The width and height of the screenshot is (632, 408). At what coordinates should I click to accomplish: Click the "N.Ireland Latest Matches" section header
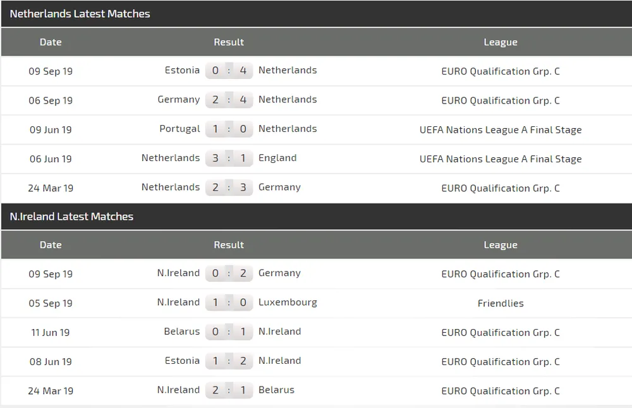(x=72, y=217)
